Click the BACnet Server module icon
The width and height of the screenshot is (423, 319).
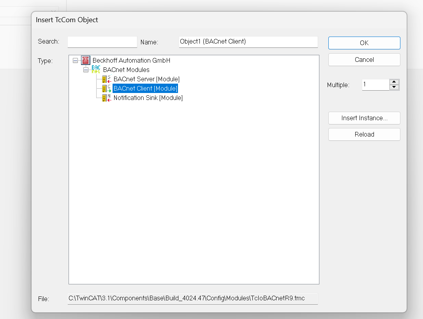tap(107, 79)
